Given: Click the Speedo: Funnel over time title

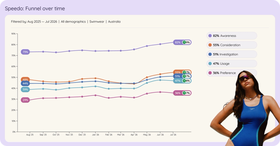Looking at the screenshot, I should [35, 8].
